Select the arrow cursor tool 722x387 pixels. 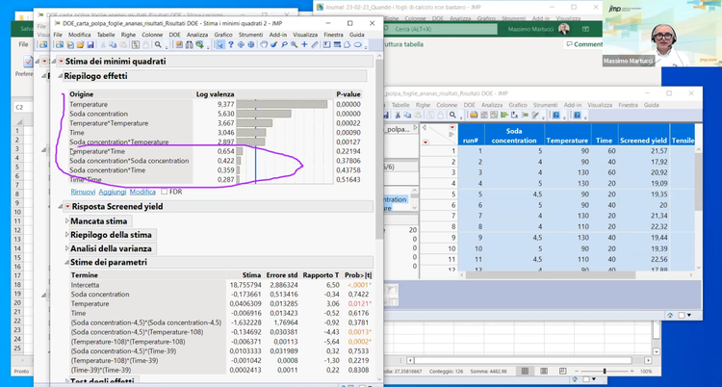219,44
